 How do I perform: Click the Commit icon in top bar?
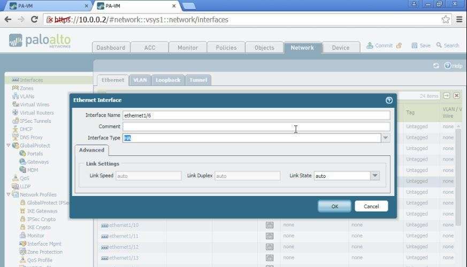pos(370,46)
